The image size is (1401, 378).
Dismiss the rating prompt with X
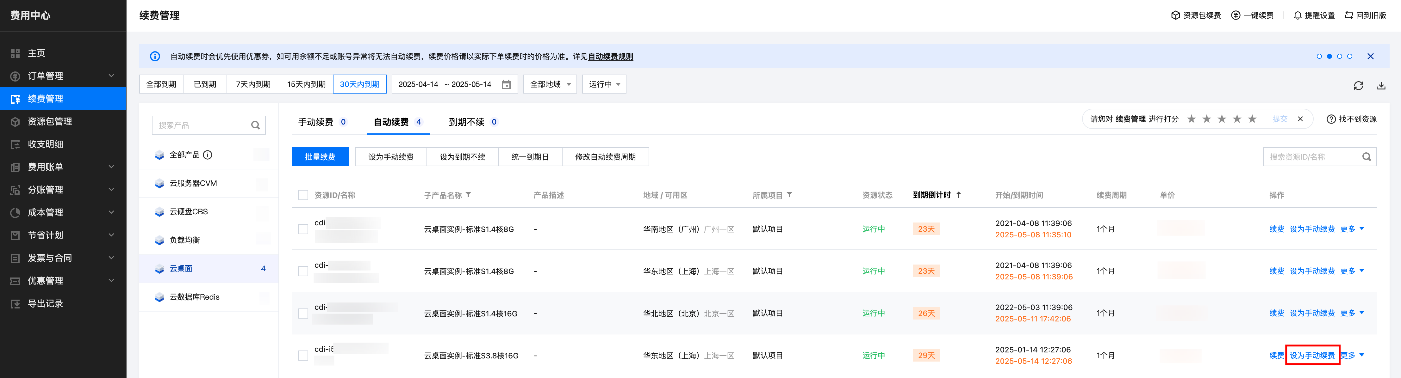[x=1300, y=119]
